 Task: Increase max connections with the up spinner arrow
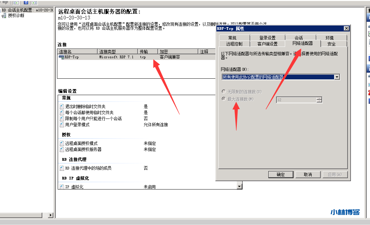click(319, 98)
